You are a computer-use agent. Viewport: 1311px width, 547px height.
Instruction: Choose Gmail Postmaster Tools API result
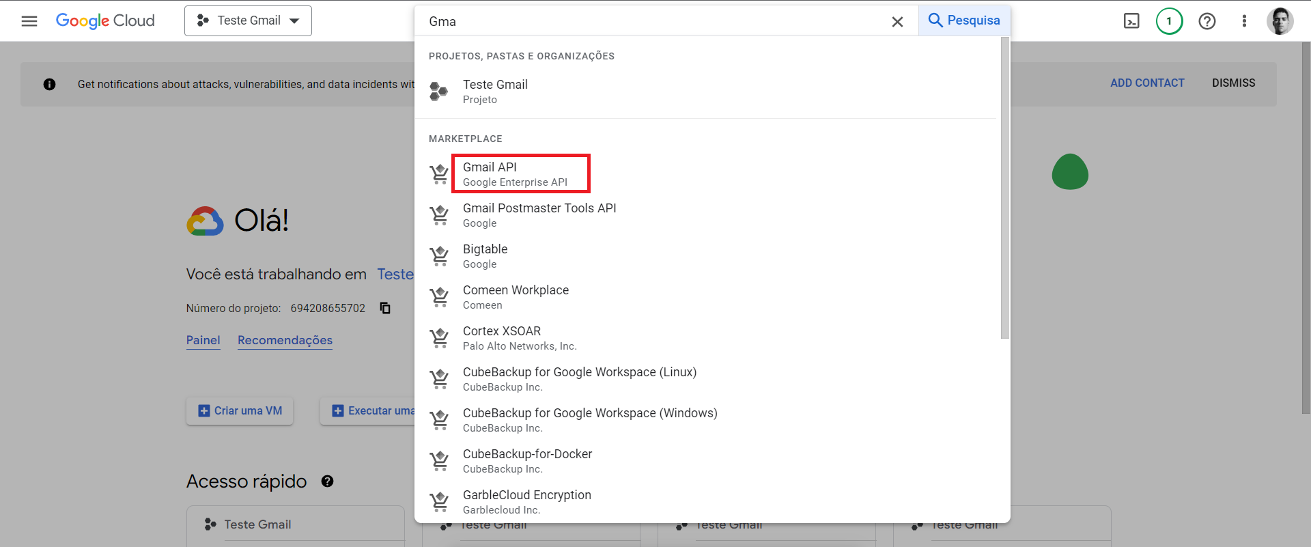point(539,214)
